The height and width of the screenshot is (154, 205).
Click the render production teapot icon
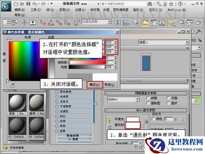(x=198, y=23)
